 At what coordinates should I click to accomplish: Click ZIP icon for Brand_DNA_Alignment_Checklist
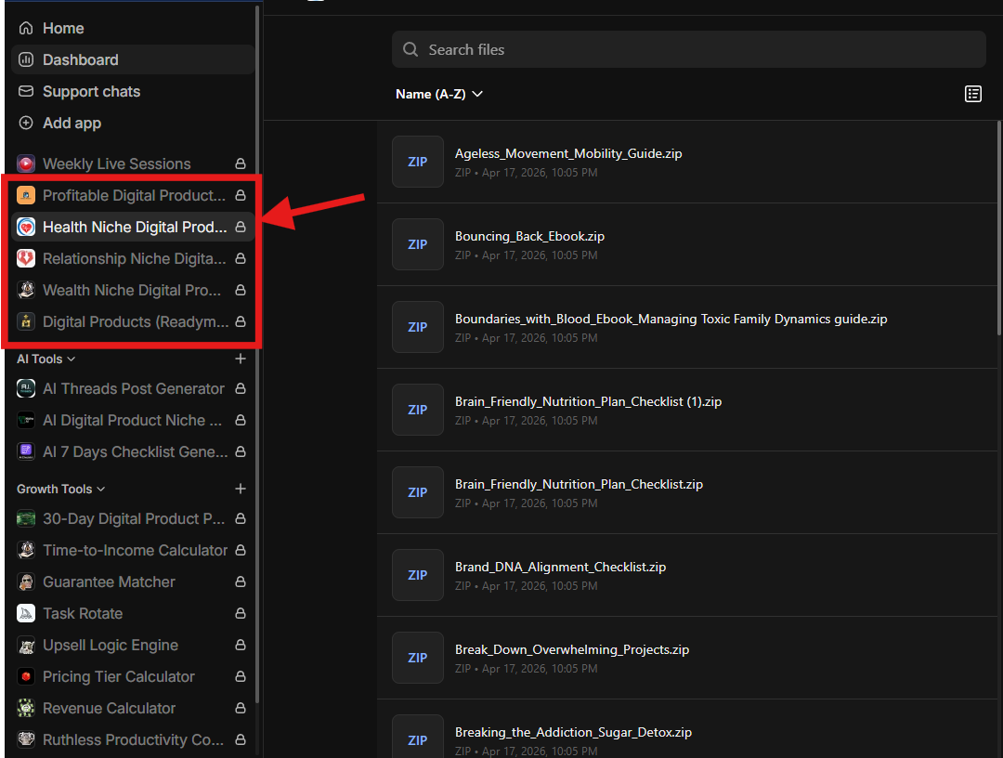tap(418, 575)
